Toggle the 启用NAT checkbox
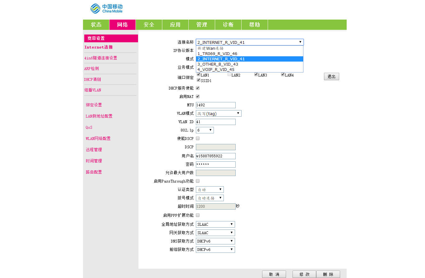Viewport: 425px width, 278px height. [x=198, y=97]
